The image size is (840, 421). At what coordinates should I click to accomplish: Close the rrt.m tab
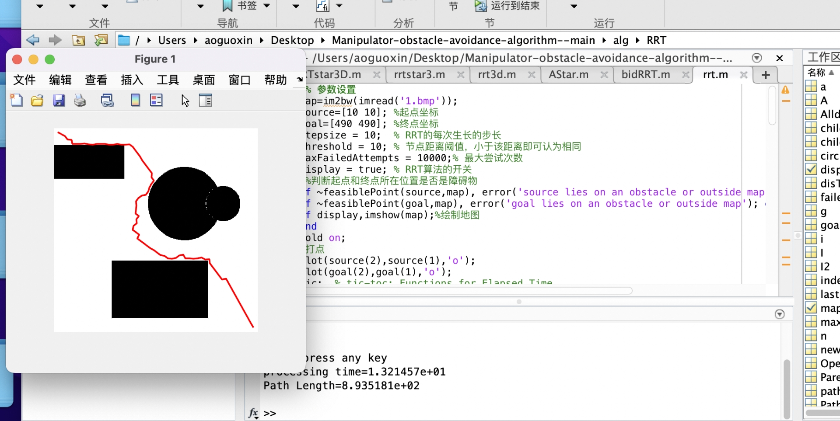tap(743, 75)
